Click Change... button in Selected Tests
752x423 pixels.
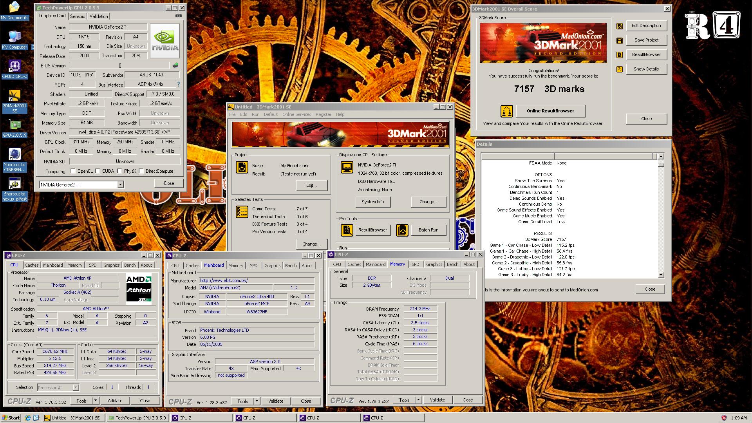coord(311,244)
